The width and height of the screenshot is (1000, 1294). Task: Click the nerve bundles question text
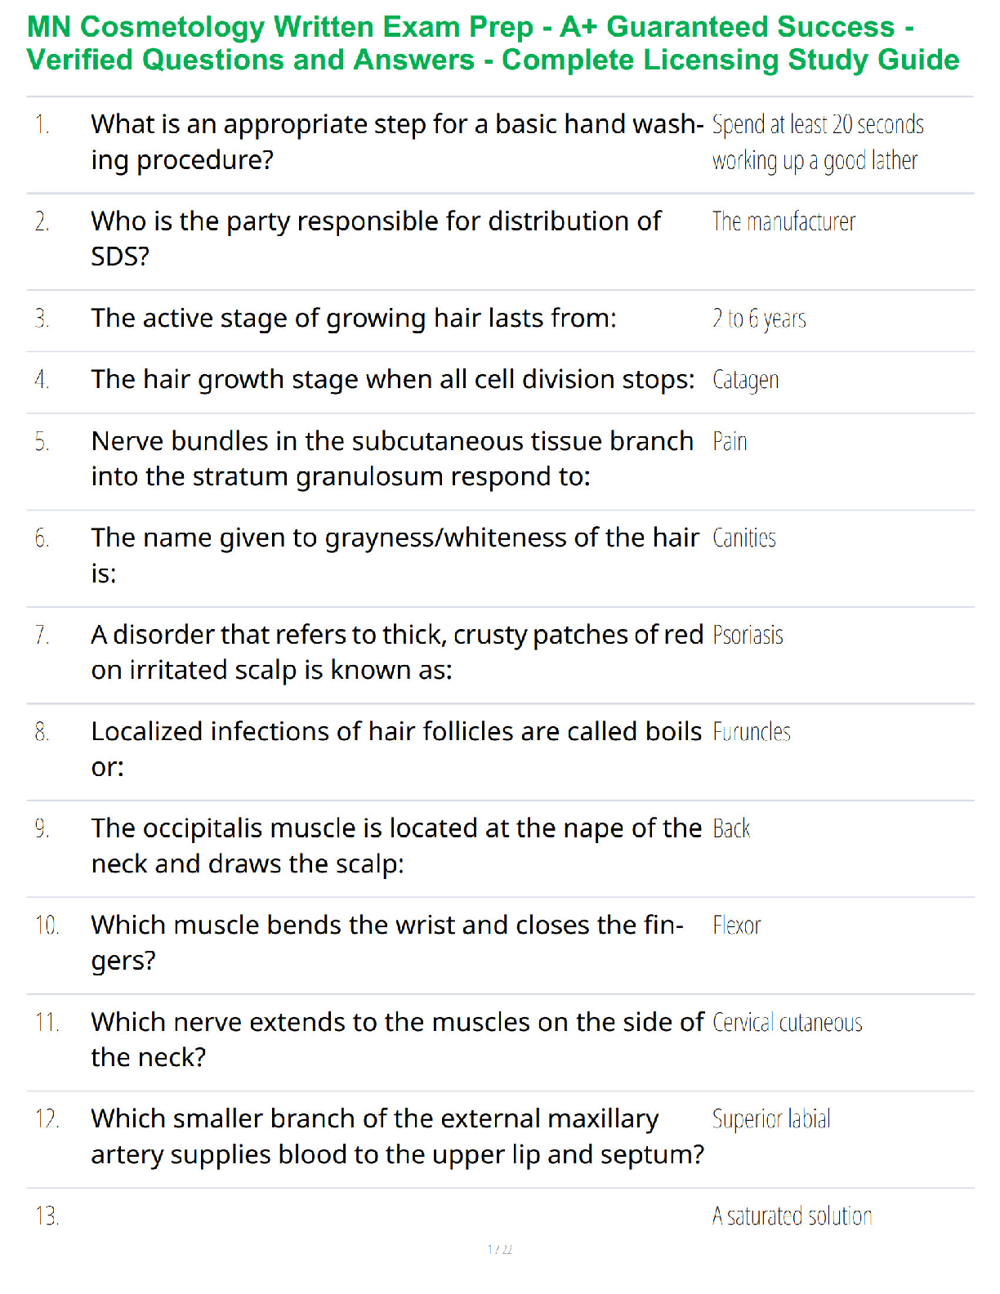(392, 458)
